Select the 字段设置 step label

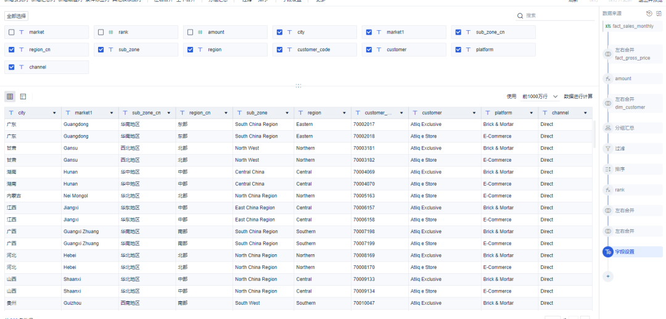pos(624,252)
